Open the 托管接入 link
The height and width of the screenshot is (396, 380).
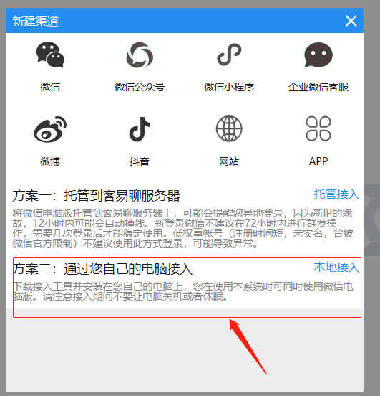(x=336, y=194)
